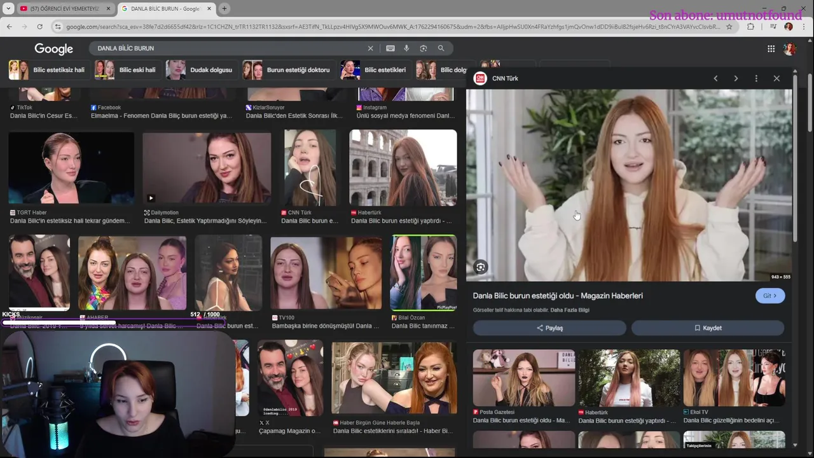Open the CNN Türk result thumbnail in grid
Image resolution: width=814 pixels, height=458 pixels.
click(310, 168)
